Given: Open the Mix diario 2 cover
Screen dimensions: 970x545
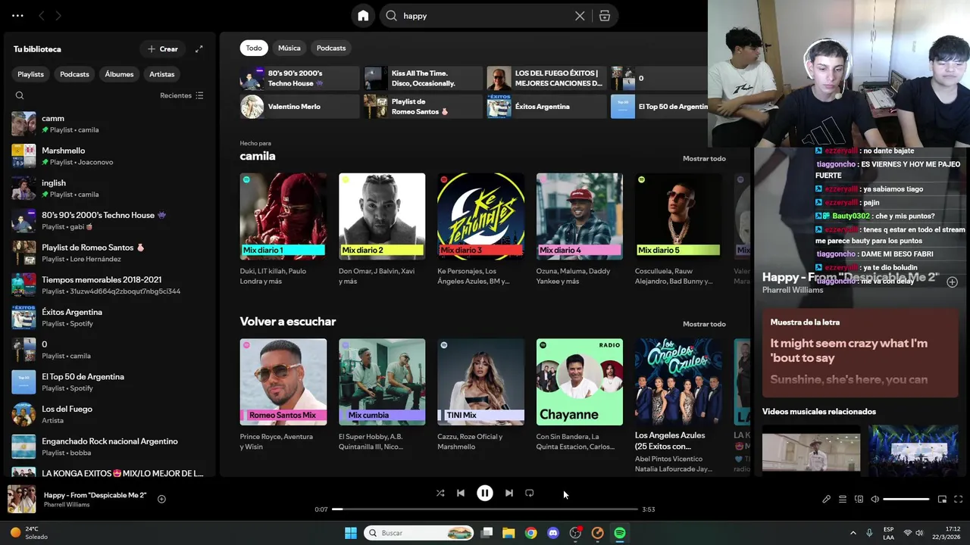Looking at the screenshot, I should [x=382, y=216].
